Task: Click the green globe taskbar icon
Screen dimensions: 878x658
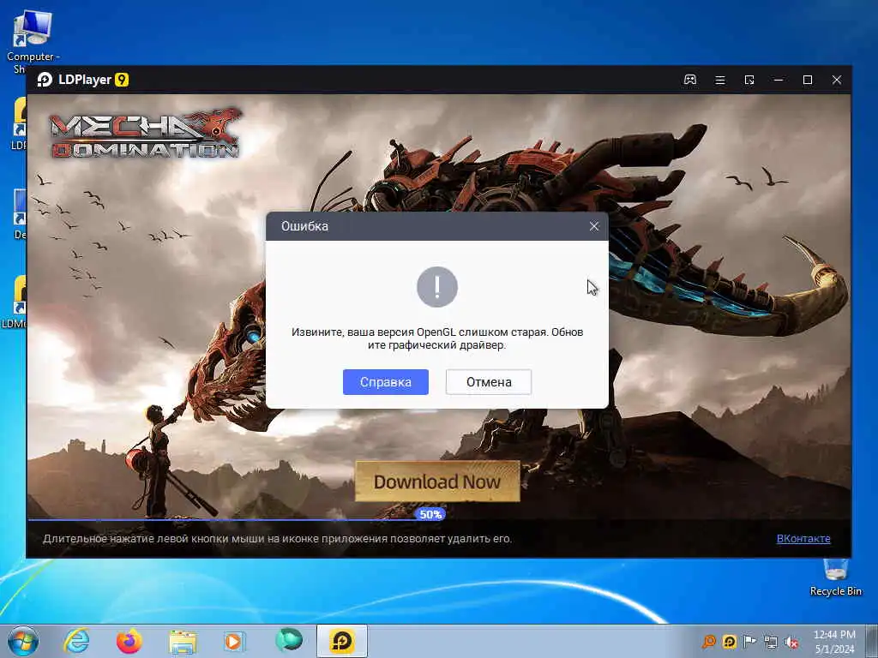Action: pos(288,640)
